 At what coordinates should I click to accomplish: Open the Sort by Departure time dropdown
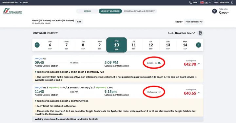pyautogui.click(x=185, y=33)
